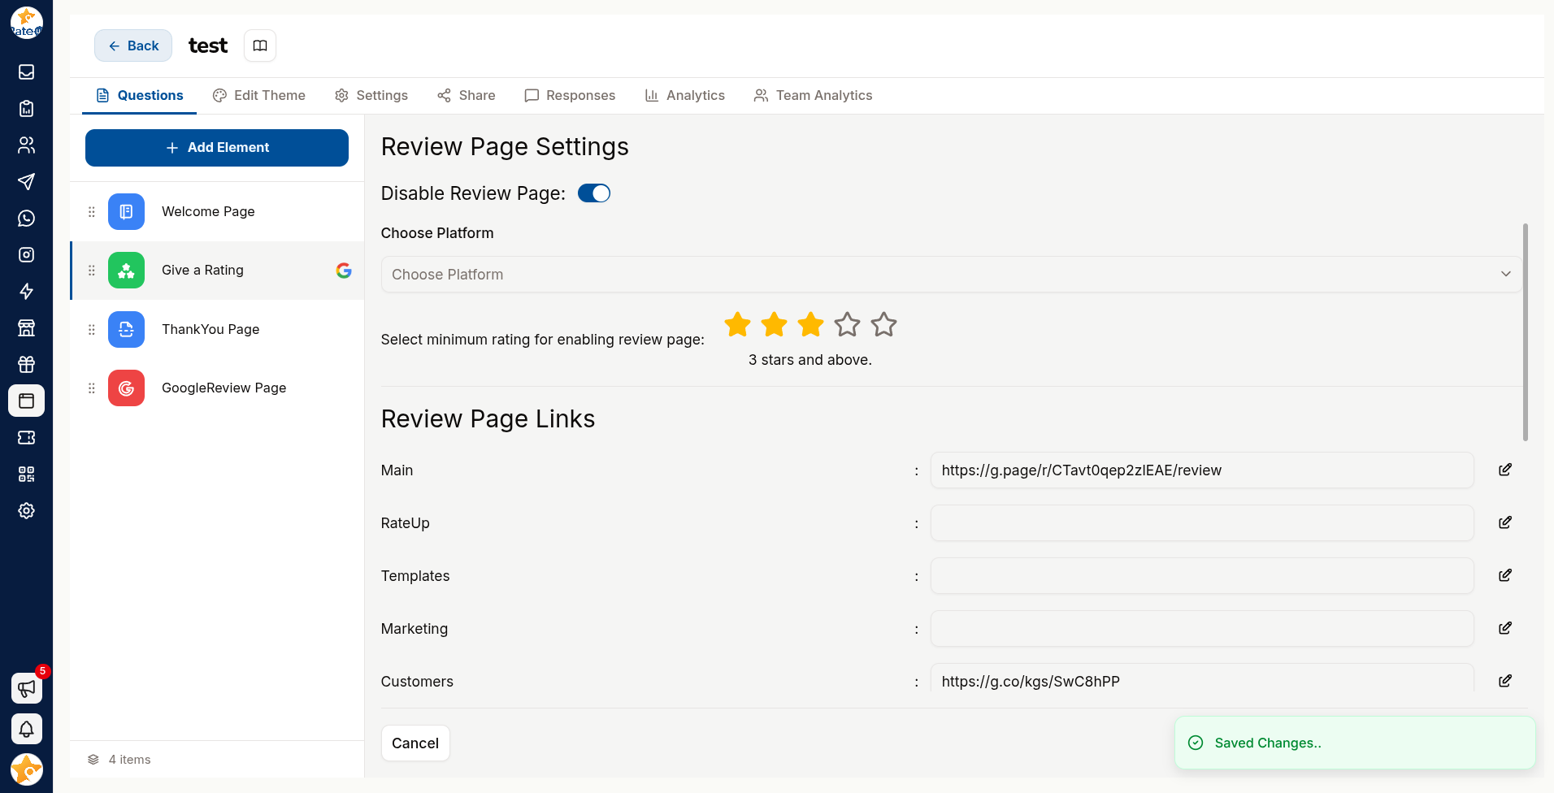Open the store icon in sidebar

coord(26,328)
